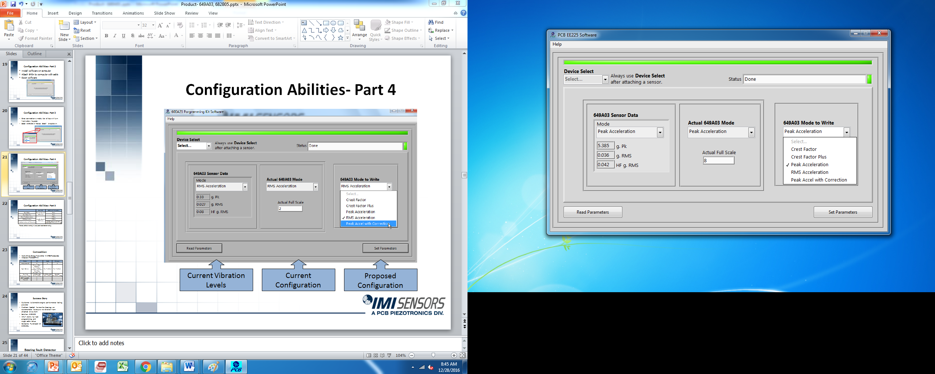This screenshot has width=935, height=374.
Task: Open the Replace dropdown arrow
Action: pos(452,30)
